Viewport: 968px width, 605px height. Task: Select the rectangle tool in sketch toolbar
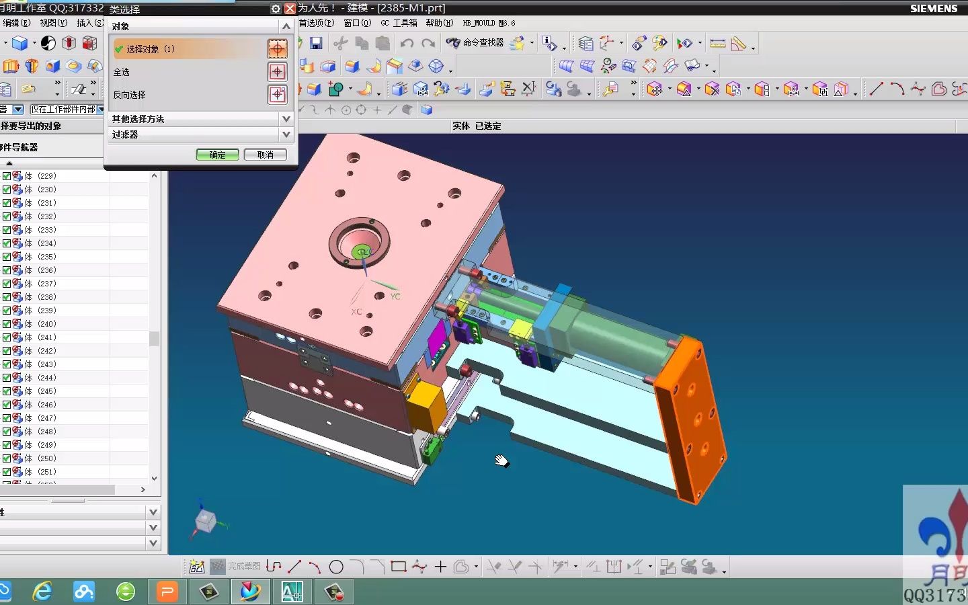[399, 567]
